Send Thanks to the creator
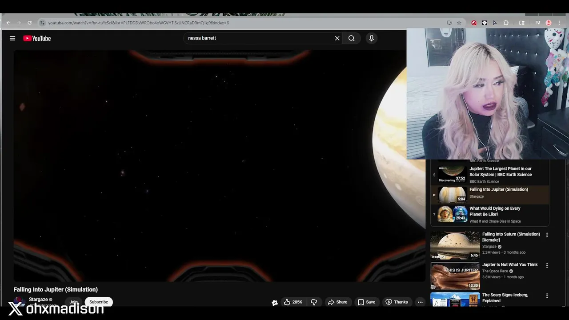 click(397, 302)
